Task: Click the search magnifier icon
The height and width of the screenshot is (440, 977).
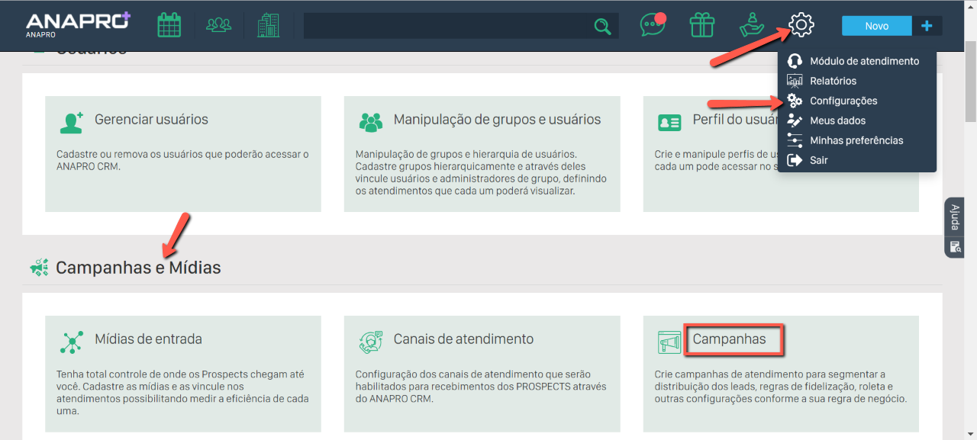Action: tap(602, 27)
